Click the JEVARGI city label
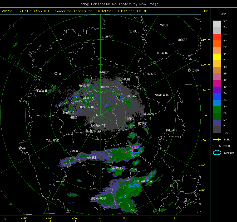 pyautogui.click(x=162, y=25)
